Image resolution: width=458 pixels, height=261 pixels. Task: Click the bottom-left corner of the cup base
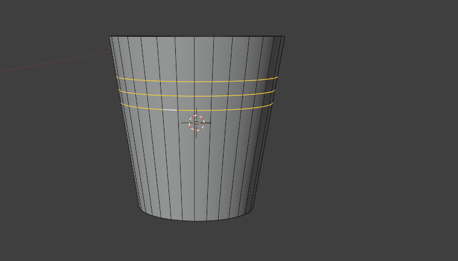tap(141, 210)
